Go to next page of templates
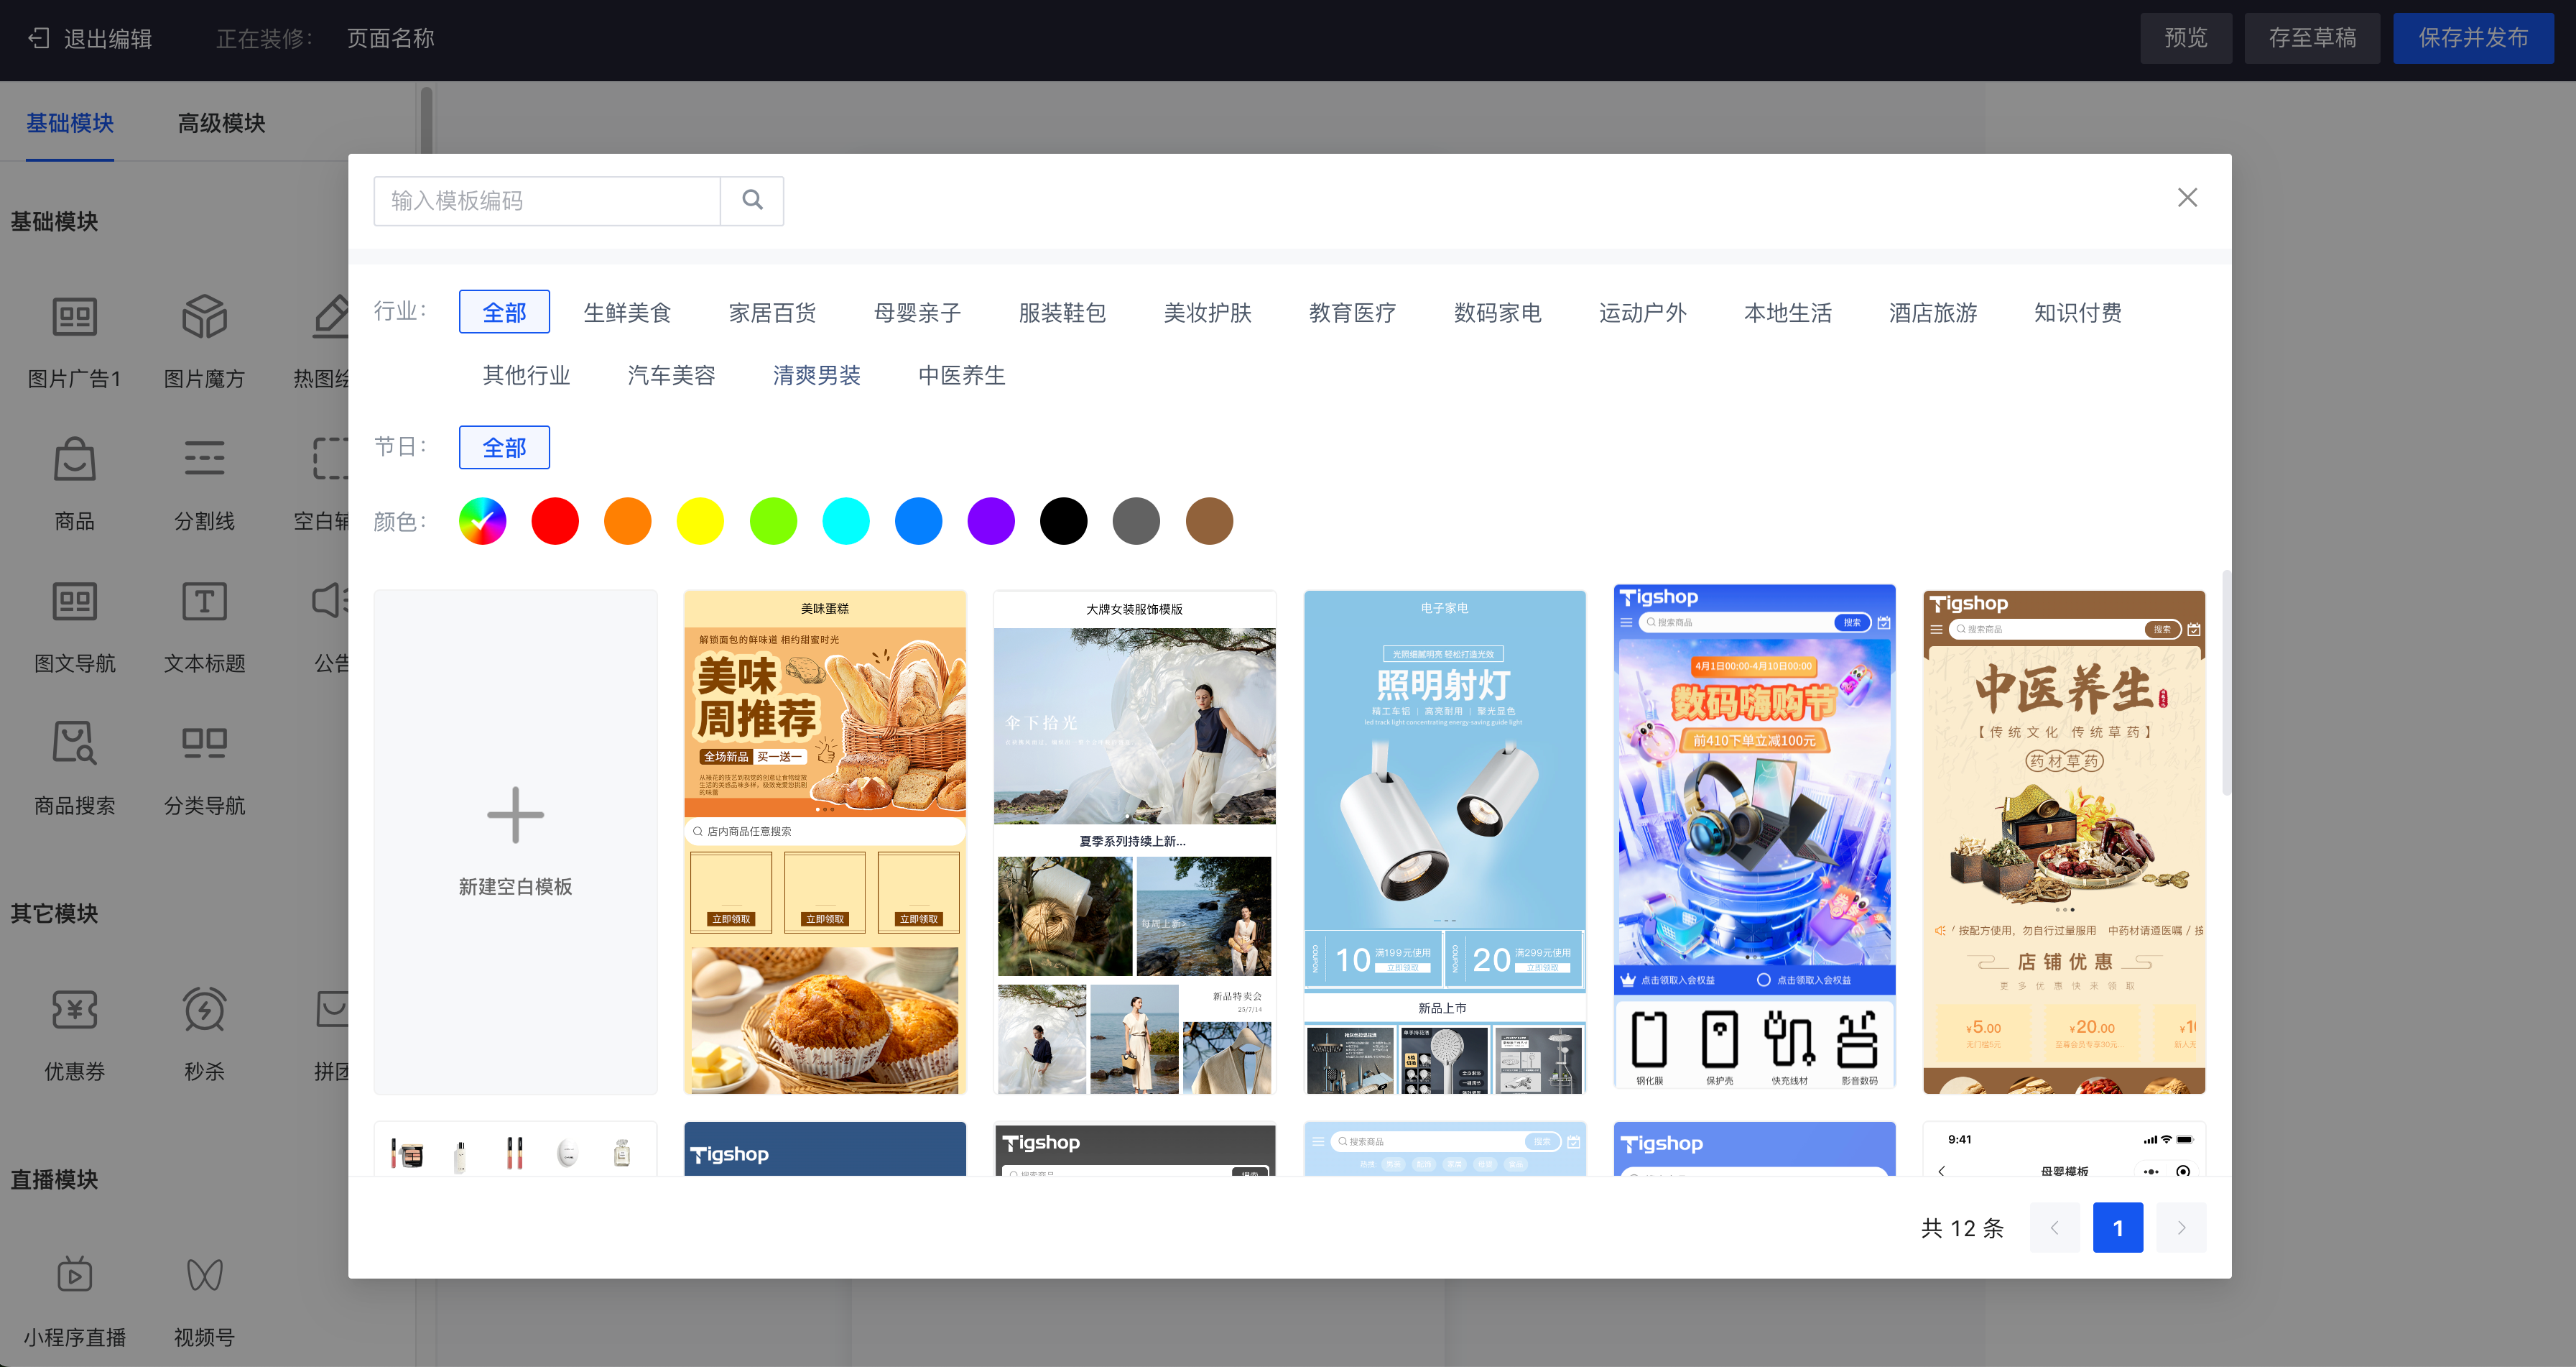Screen dimensions: 2576x1367 pyautogui.click(x=2181, y=1228)
